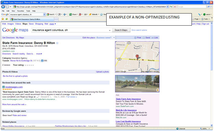Viewport: 214px width, 131px height.
Task: Open the Full review link
Action: point(71,97)
